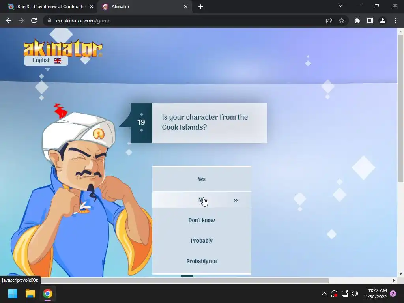This screenshot has width=404, height=303.
Task: Click the horizontal scrollbar thumb
Action: click(x=185, y=281)
